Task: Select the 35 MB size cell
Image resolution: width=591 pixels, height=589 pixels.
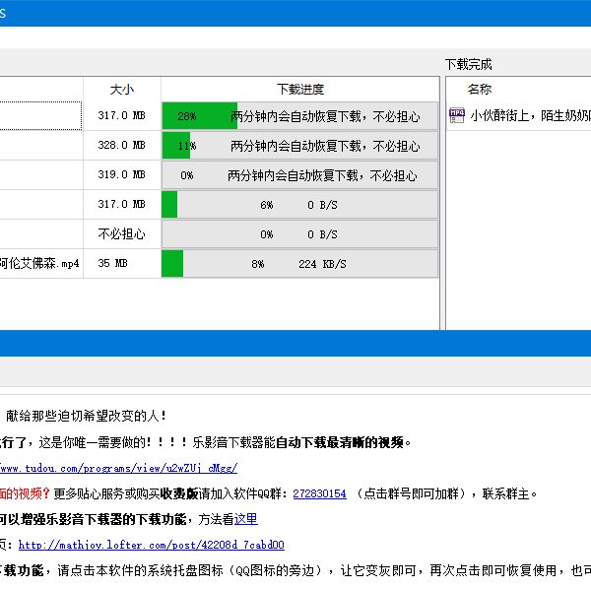Action: pyautogui.click(x=113, y=264)
